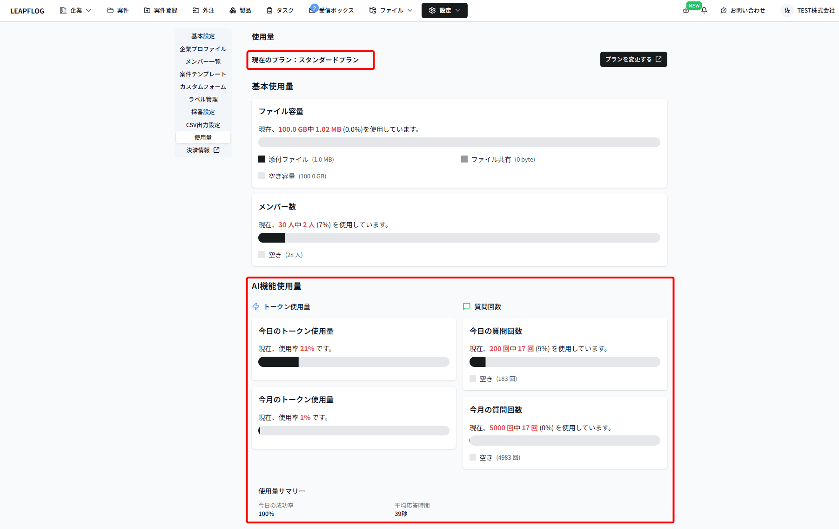Click the gift box NEW icon
This screenshot has width=839, height=529.
tap(686, 10)
